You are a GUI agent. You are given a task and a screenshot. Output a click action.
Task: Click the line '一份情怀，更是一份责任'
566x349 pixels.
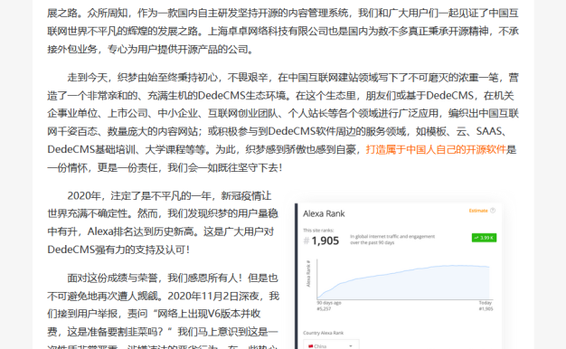click(165, 168)
